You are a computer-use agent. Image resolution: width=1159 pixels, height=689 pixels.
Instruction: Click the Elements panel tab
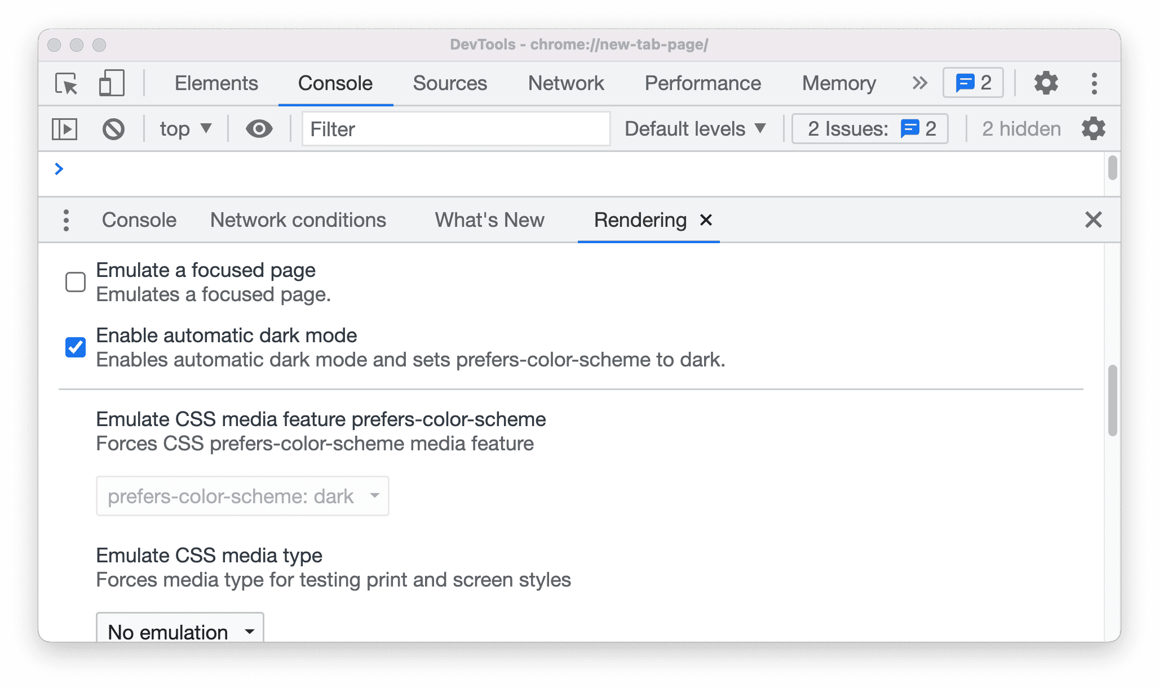click(217, 84)
